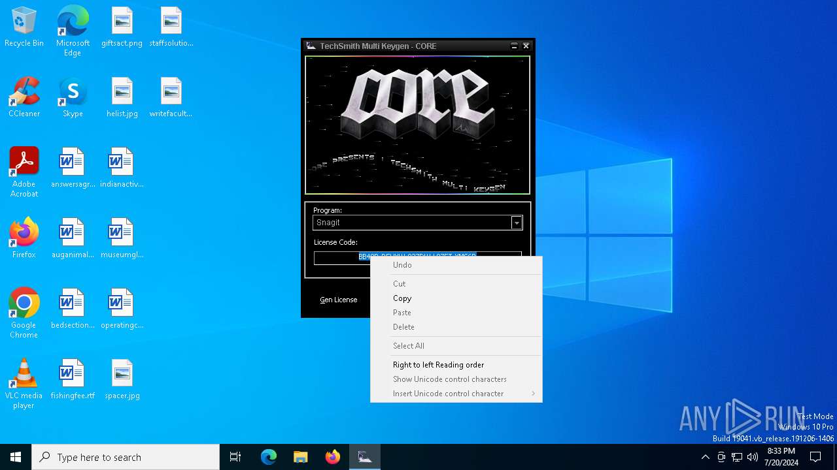Image resolution: width=837 pixels, height=470 pixels.
Task: Open Edge from the taskbar
Action: 269,457
